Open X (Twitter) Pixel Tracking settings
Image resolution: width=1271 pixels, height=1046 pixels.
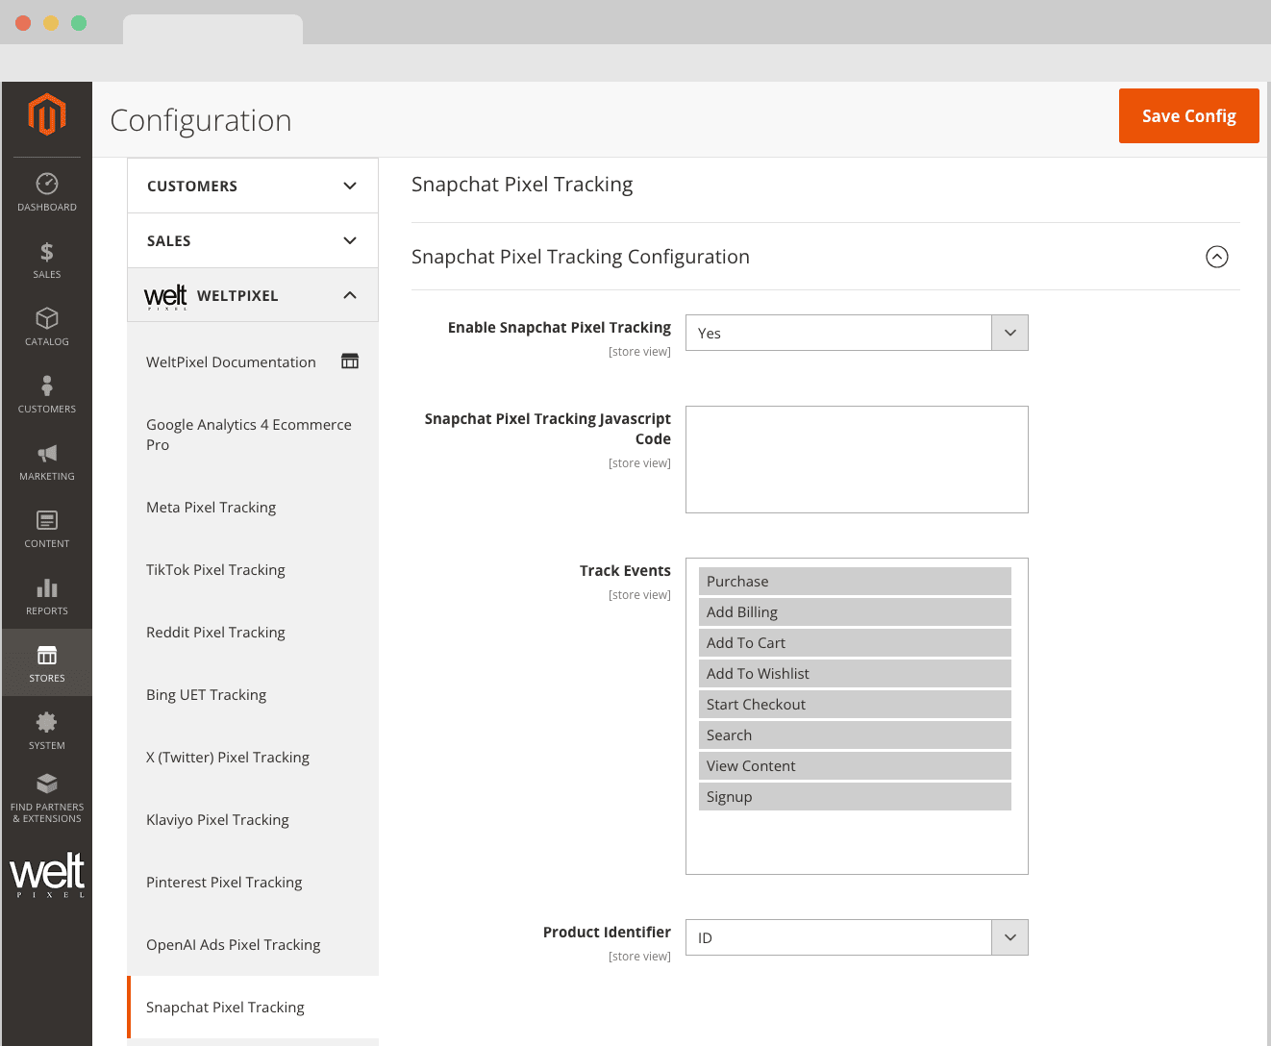coord(253,758)
